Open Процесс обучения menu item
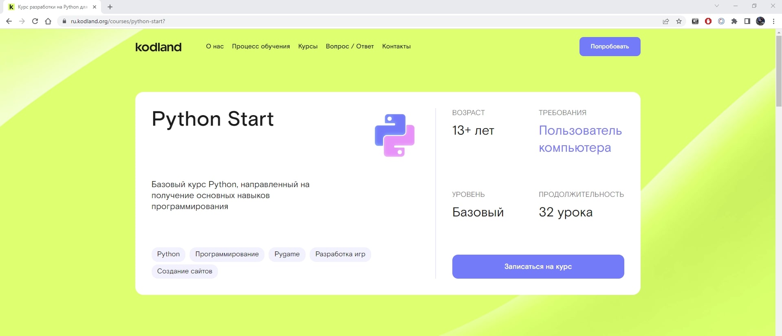 coord(261,46)
